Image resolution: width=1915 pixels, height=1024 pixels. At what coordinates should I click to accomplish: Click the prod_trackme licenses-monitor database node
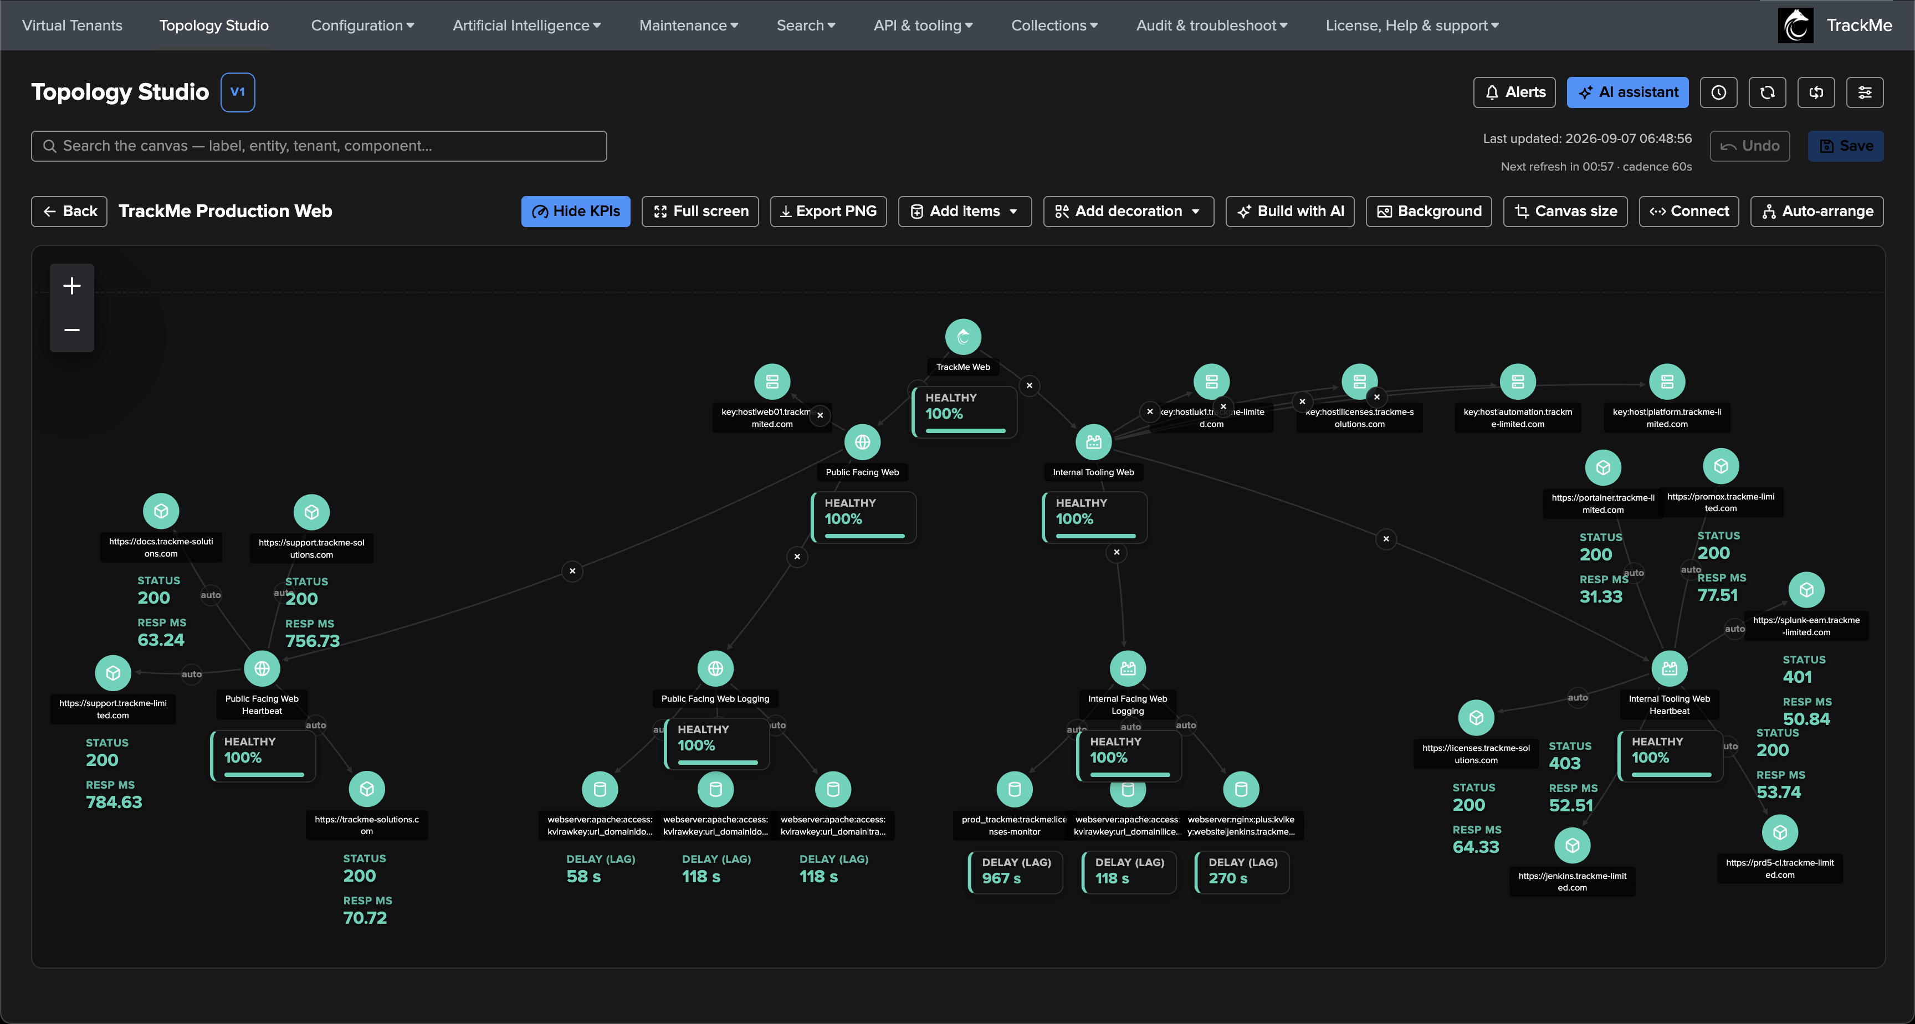[x=1015, y=789]
